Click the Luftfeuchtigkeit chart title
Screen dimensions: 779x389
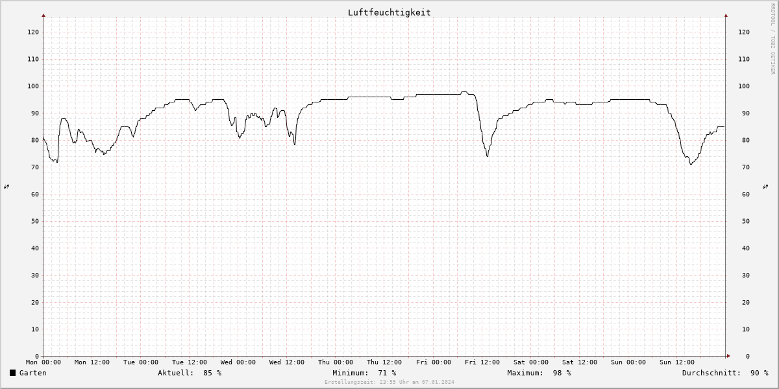point(389,12)
